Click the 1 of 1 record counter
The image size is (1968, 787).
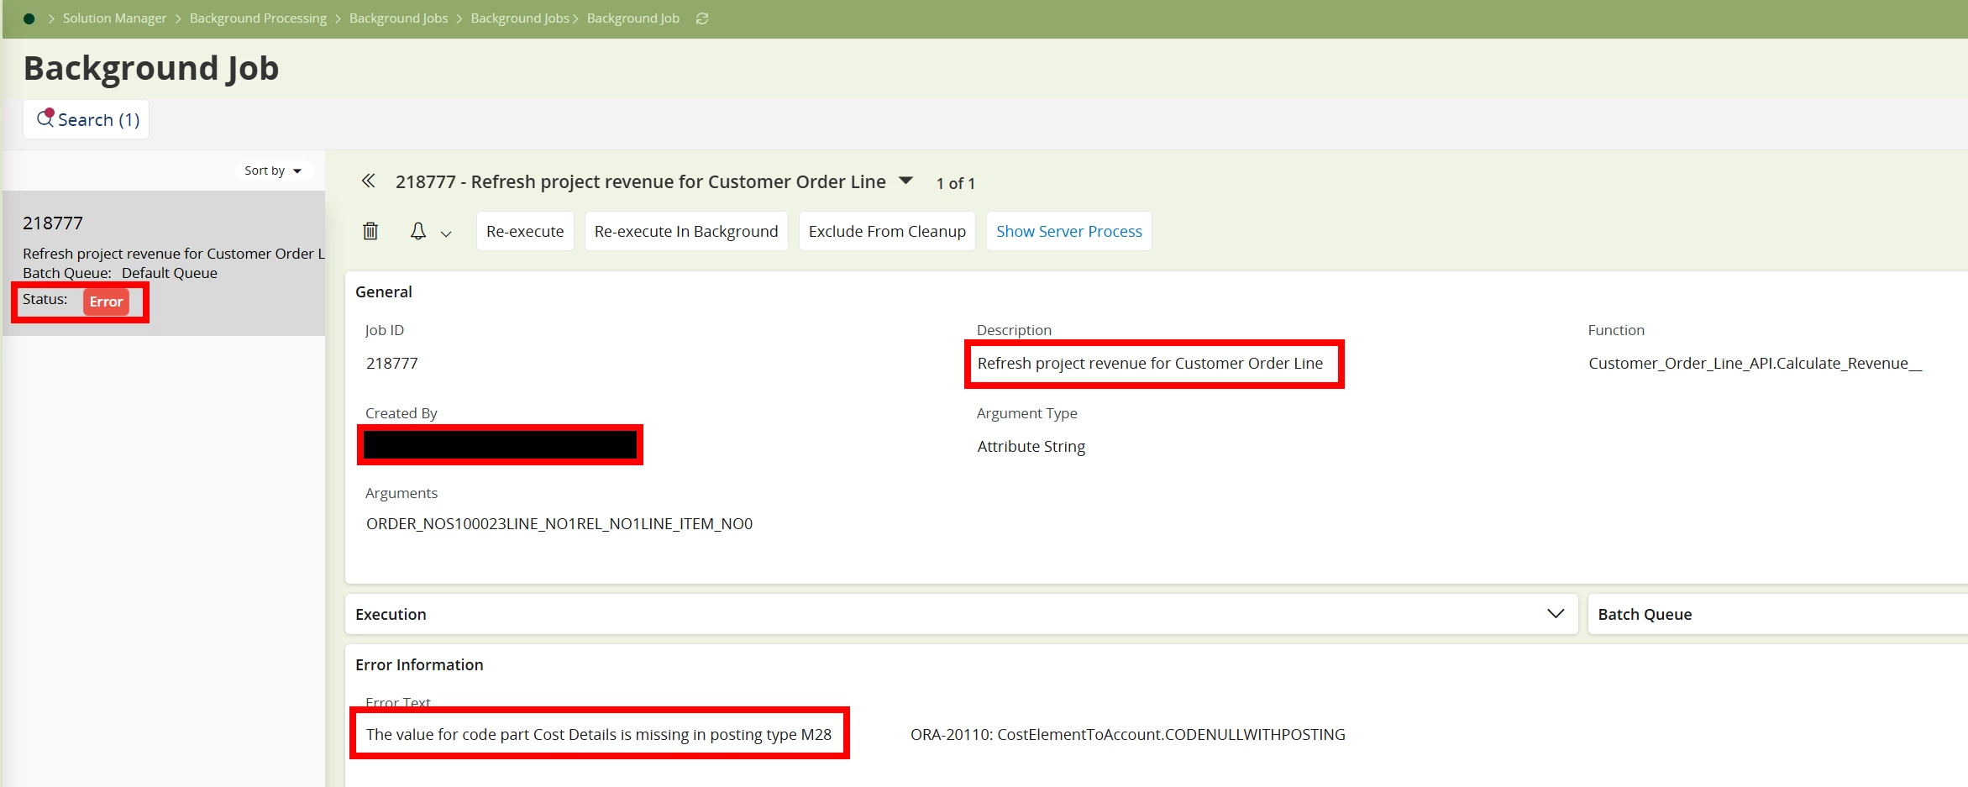pos(956,183)
